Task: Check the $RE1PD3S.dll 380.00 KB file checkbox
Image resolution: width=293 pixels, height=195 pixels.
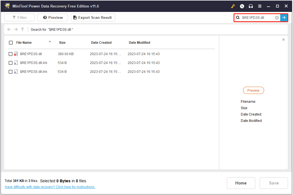Action: tap(11, 54)
